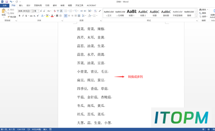Toggle strikethrough formatting
215x131 pixels.
[31, 16]
